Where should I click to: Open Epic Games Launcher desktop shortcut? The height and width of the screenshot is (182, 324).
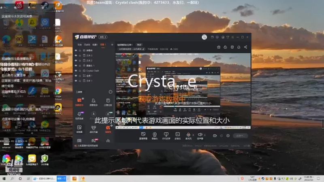[x=19, y=127]
